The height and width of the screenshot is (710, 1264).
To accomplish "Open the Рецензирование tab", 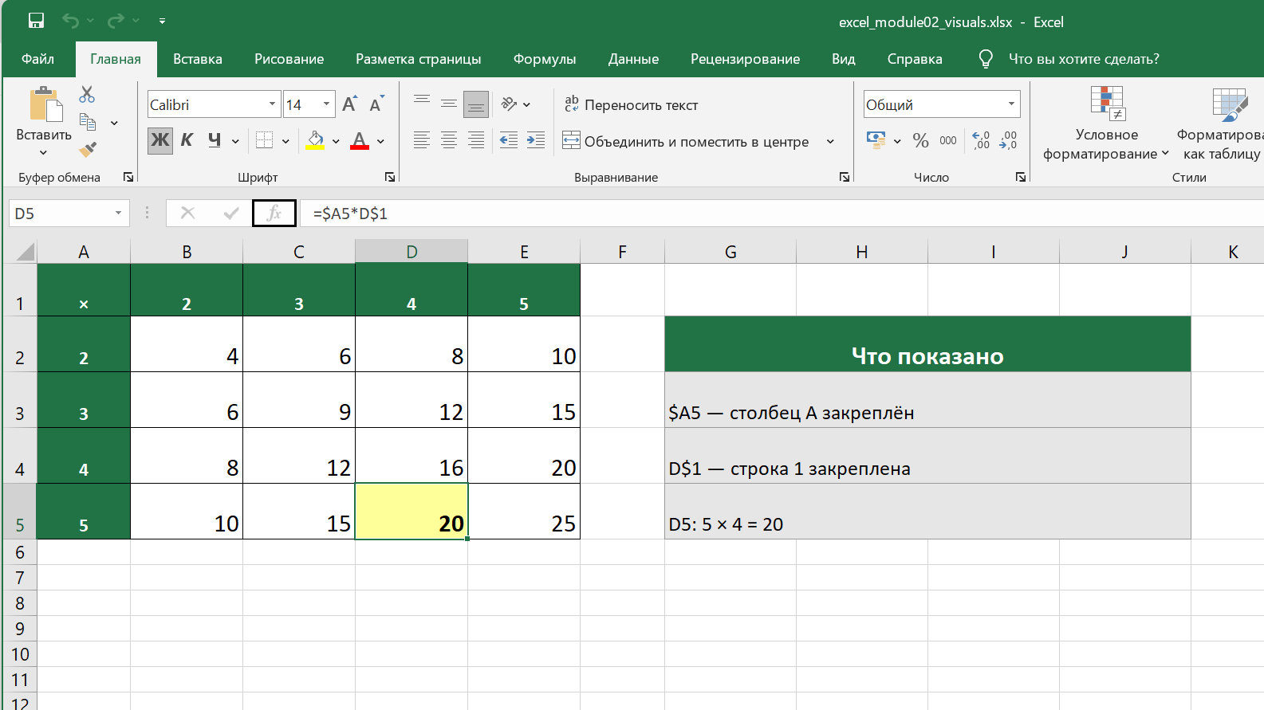I will click(x=745, y=59).
